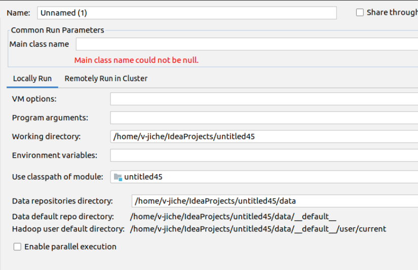The image size is (418, 270).
Task: Enable parallel execution checkbox
Action: point(17,247)
